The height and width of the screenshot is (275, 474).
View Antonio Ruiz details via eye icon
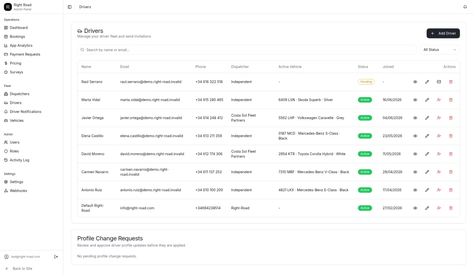(415, 190)
